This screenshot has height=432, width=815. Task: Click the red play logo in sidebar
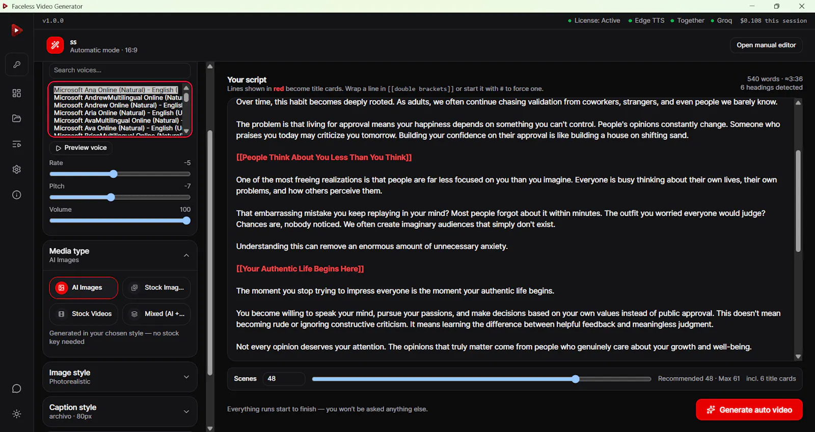point(17,30)
